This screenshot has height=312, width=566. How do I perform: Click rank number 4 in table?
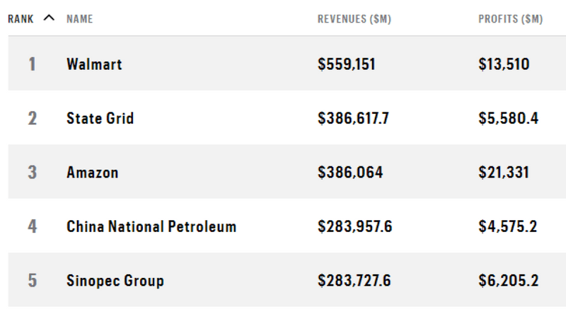point(32,227)
